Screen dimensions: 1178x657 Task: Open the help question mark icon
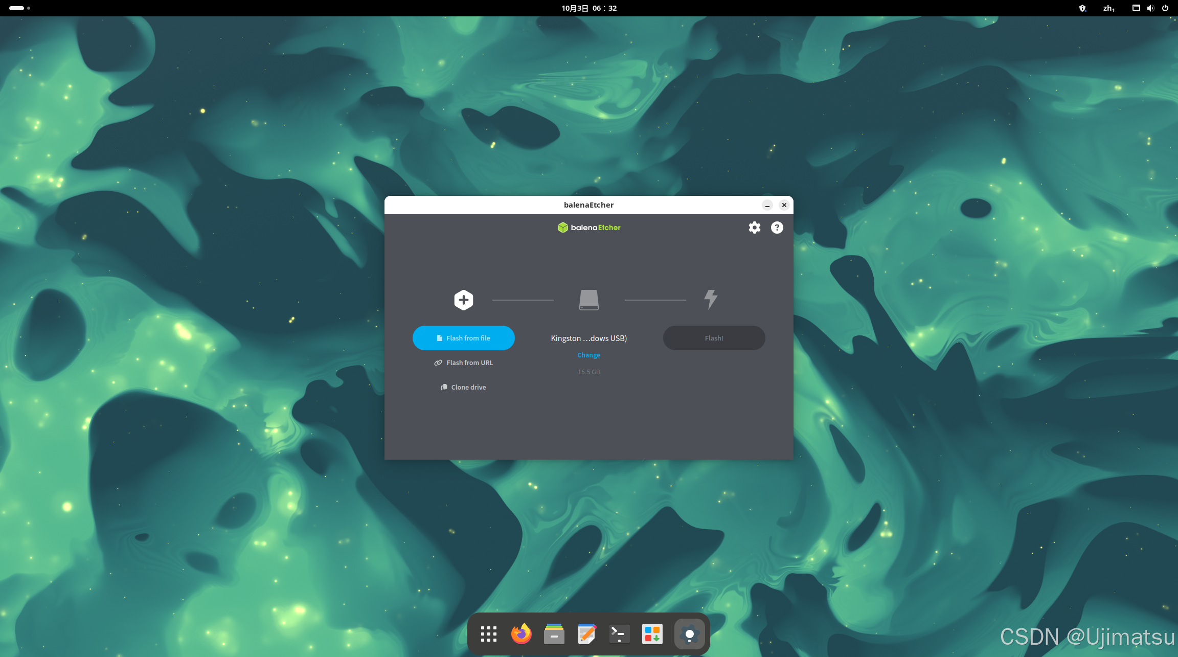pyautogui.click(x=777, y=228)
